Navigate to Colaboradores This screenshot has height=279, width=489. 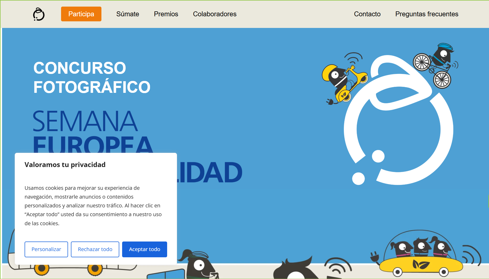click(x=215, y=14)
